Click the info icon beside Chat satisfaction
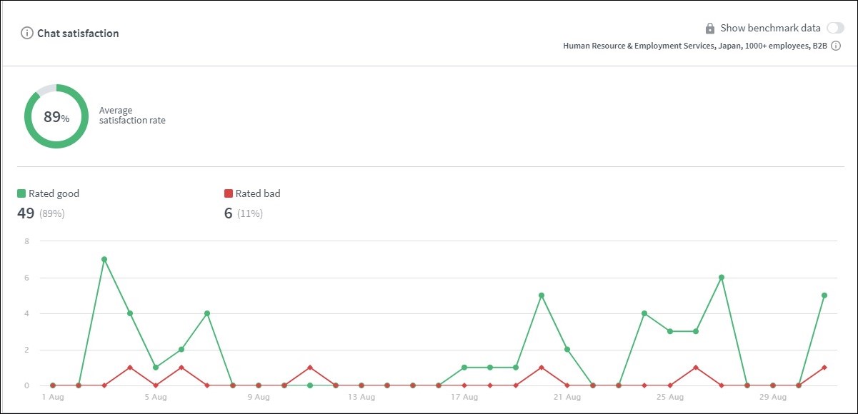The image size is (858, 414). point(27,34)
